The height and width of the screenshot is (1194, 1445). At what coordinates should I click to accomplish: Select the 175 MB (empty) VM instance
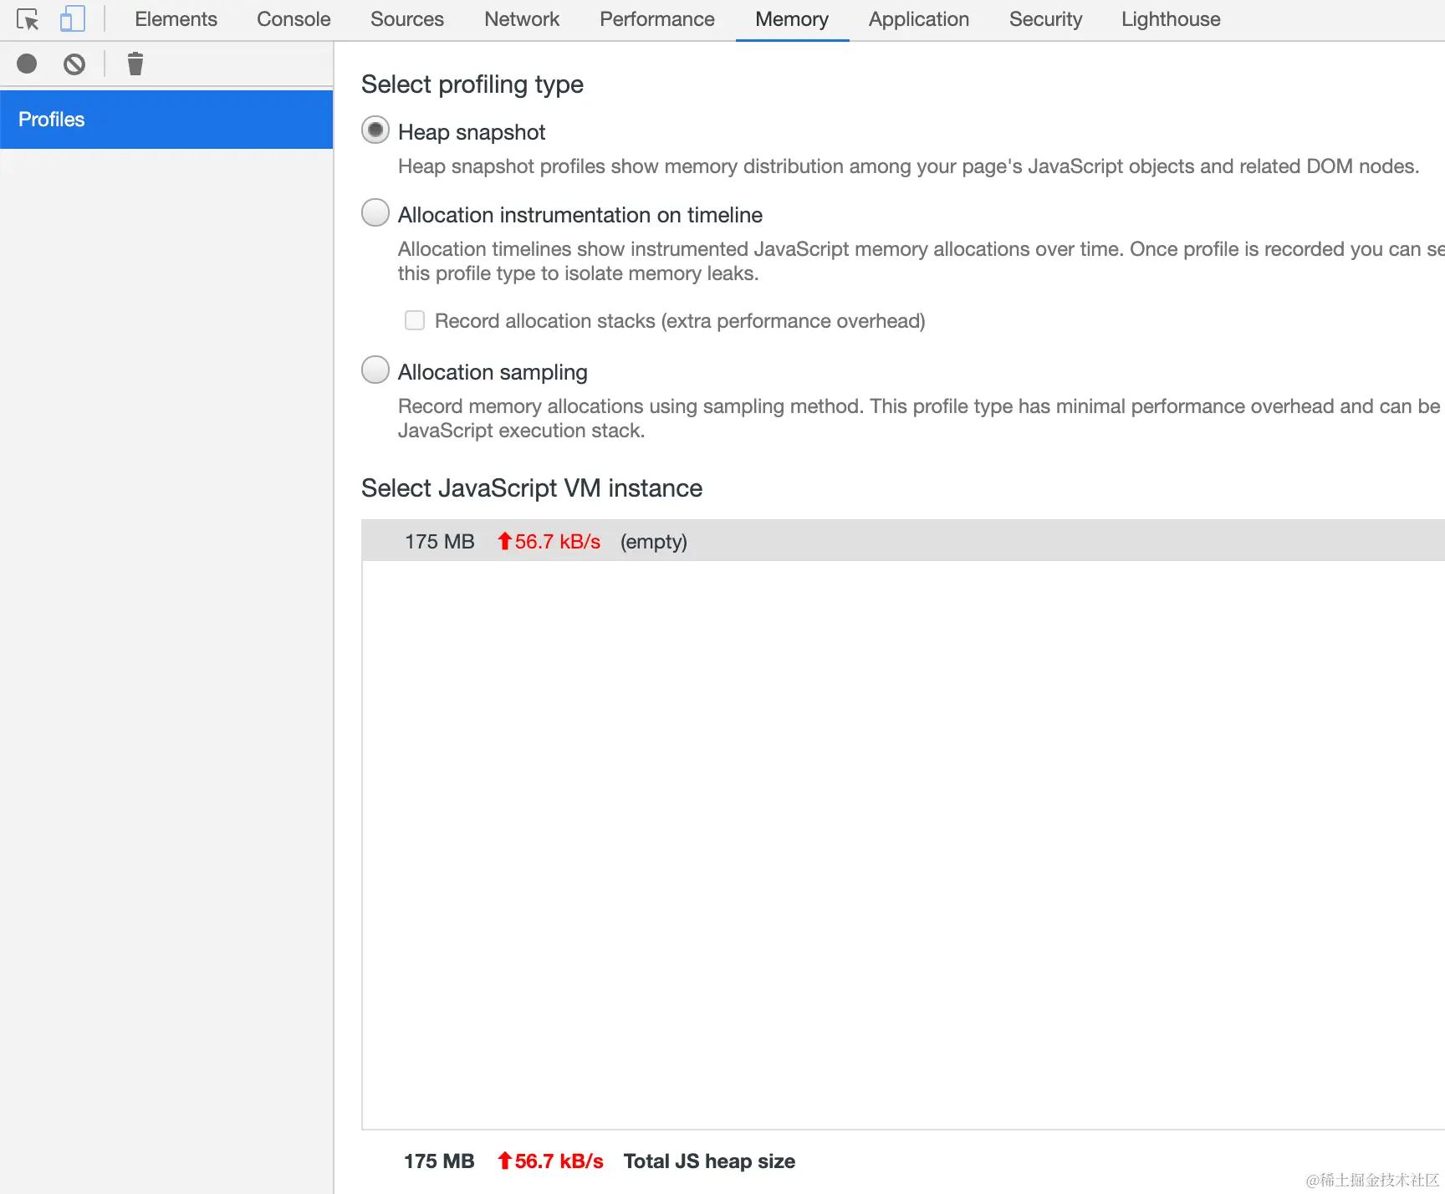coord(652,541)
